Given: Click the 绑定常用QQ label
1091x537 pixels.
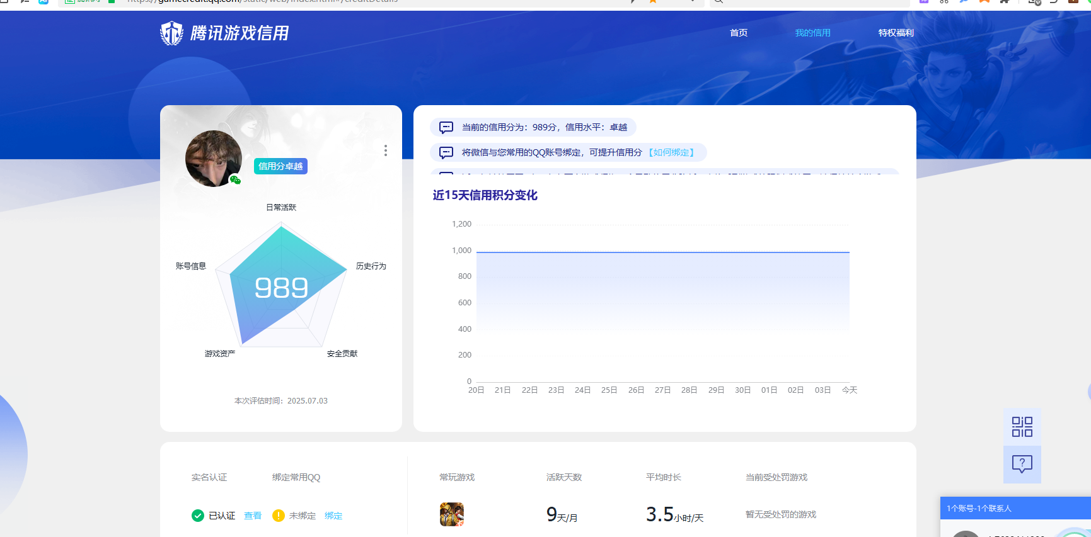Looking at the screenshot, I should pyautogui.click(x=296, y=477).
